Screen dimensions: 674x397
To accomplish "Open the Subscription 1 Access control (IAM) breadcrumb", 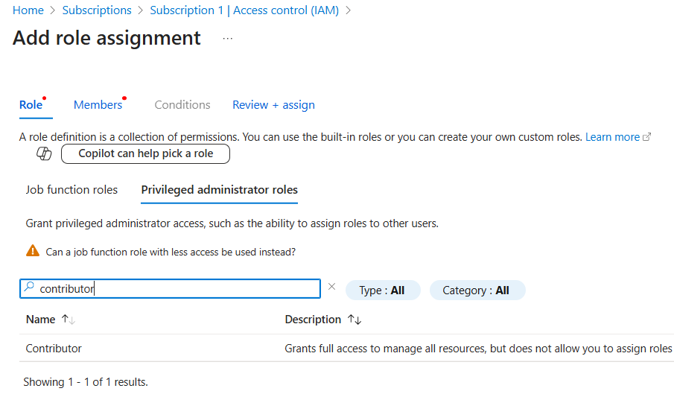I will [244, 10].
